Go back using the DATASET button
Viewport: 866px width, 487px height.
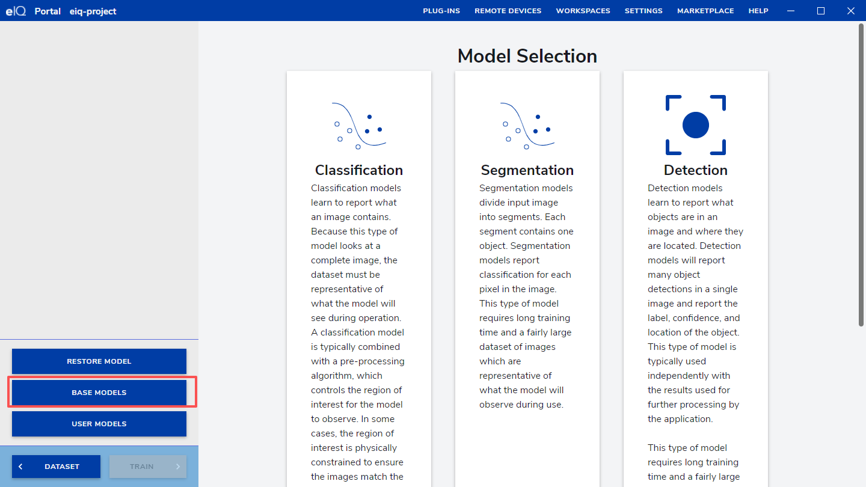pos(56,467)
